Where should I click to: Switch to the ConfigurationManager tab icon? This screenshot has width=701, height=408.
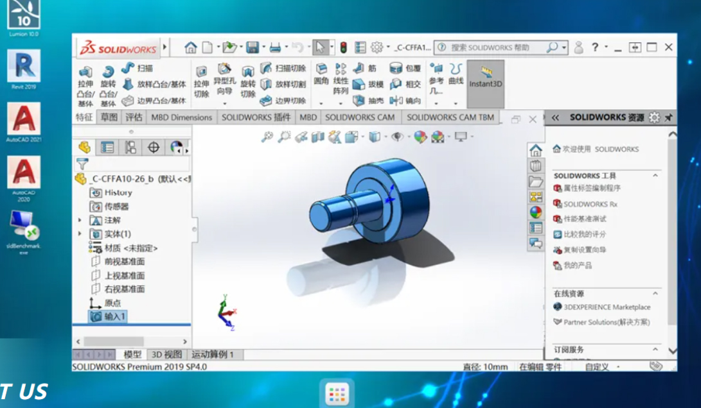pyautogui.click(x=130, y=148)
